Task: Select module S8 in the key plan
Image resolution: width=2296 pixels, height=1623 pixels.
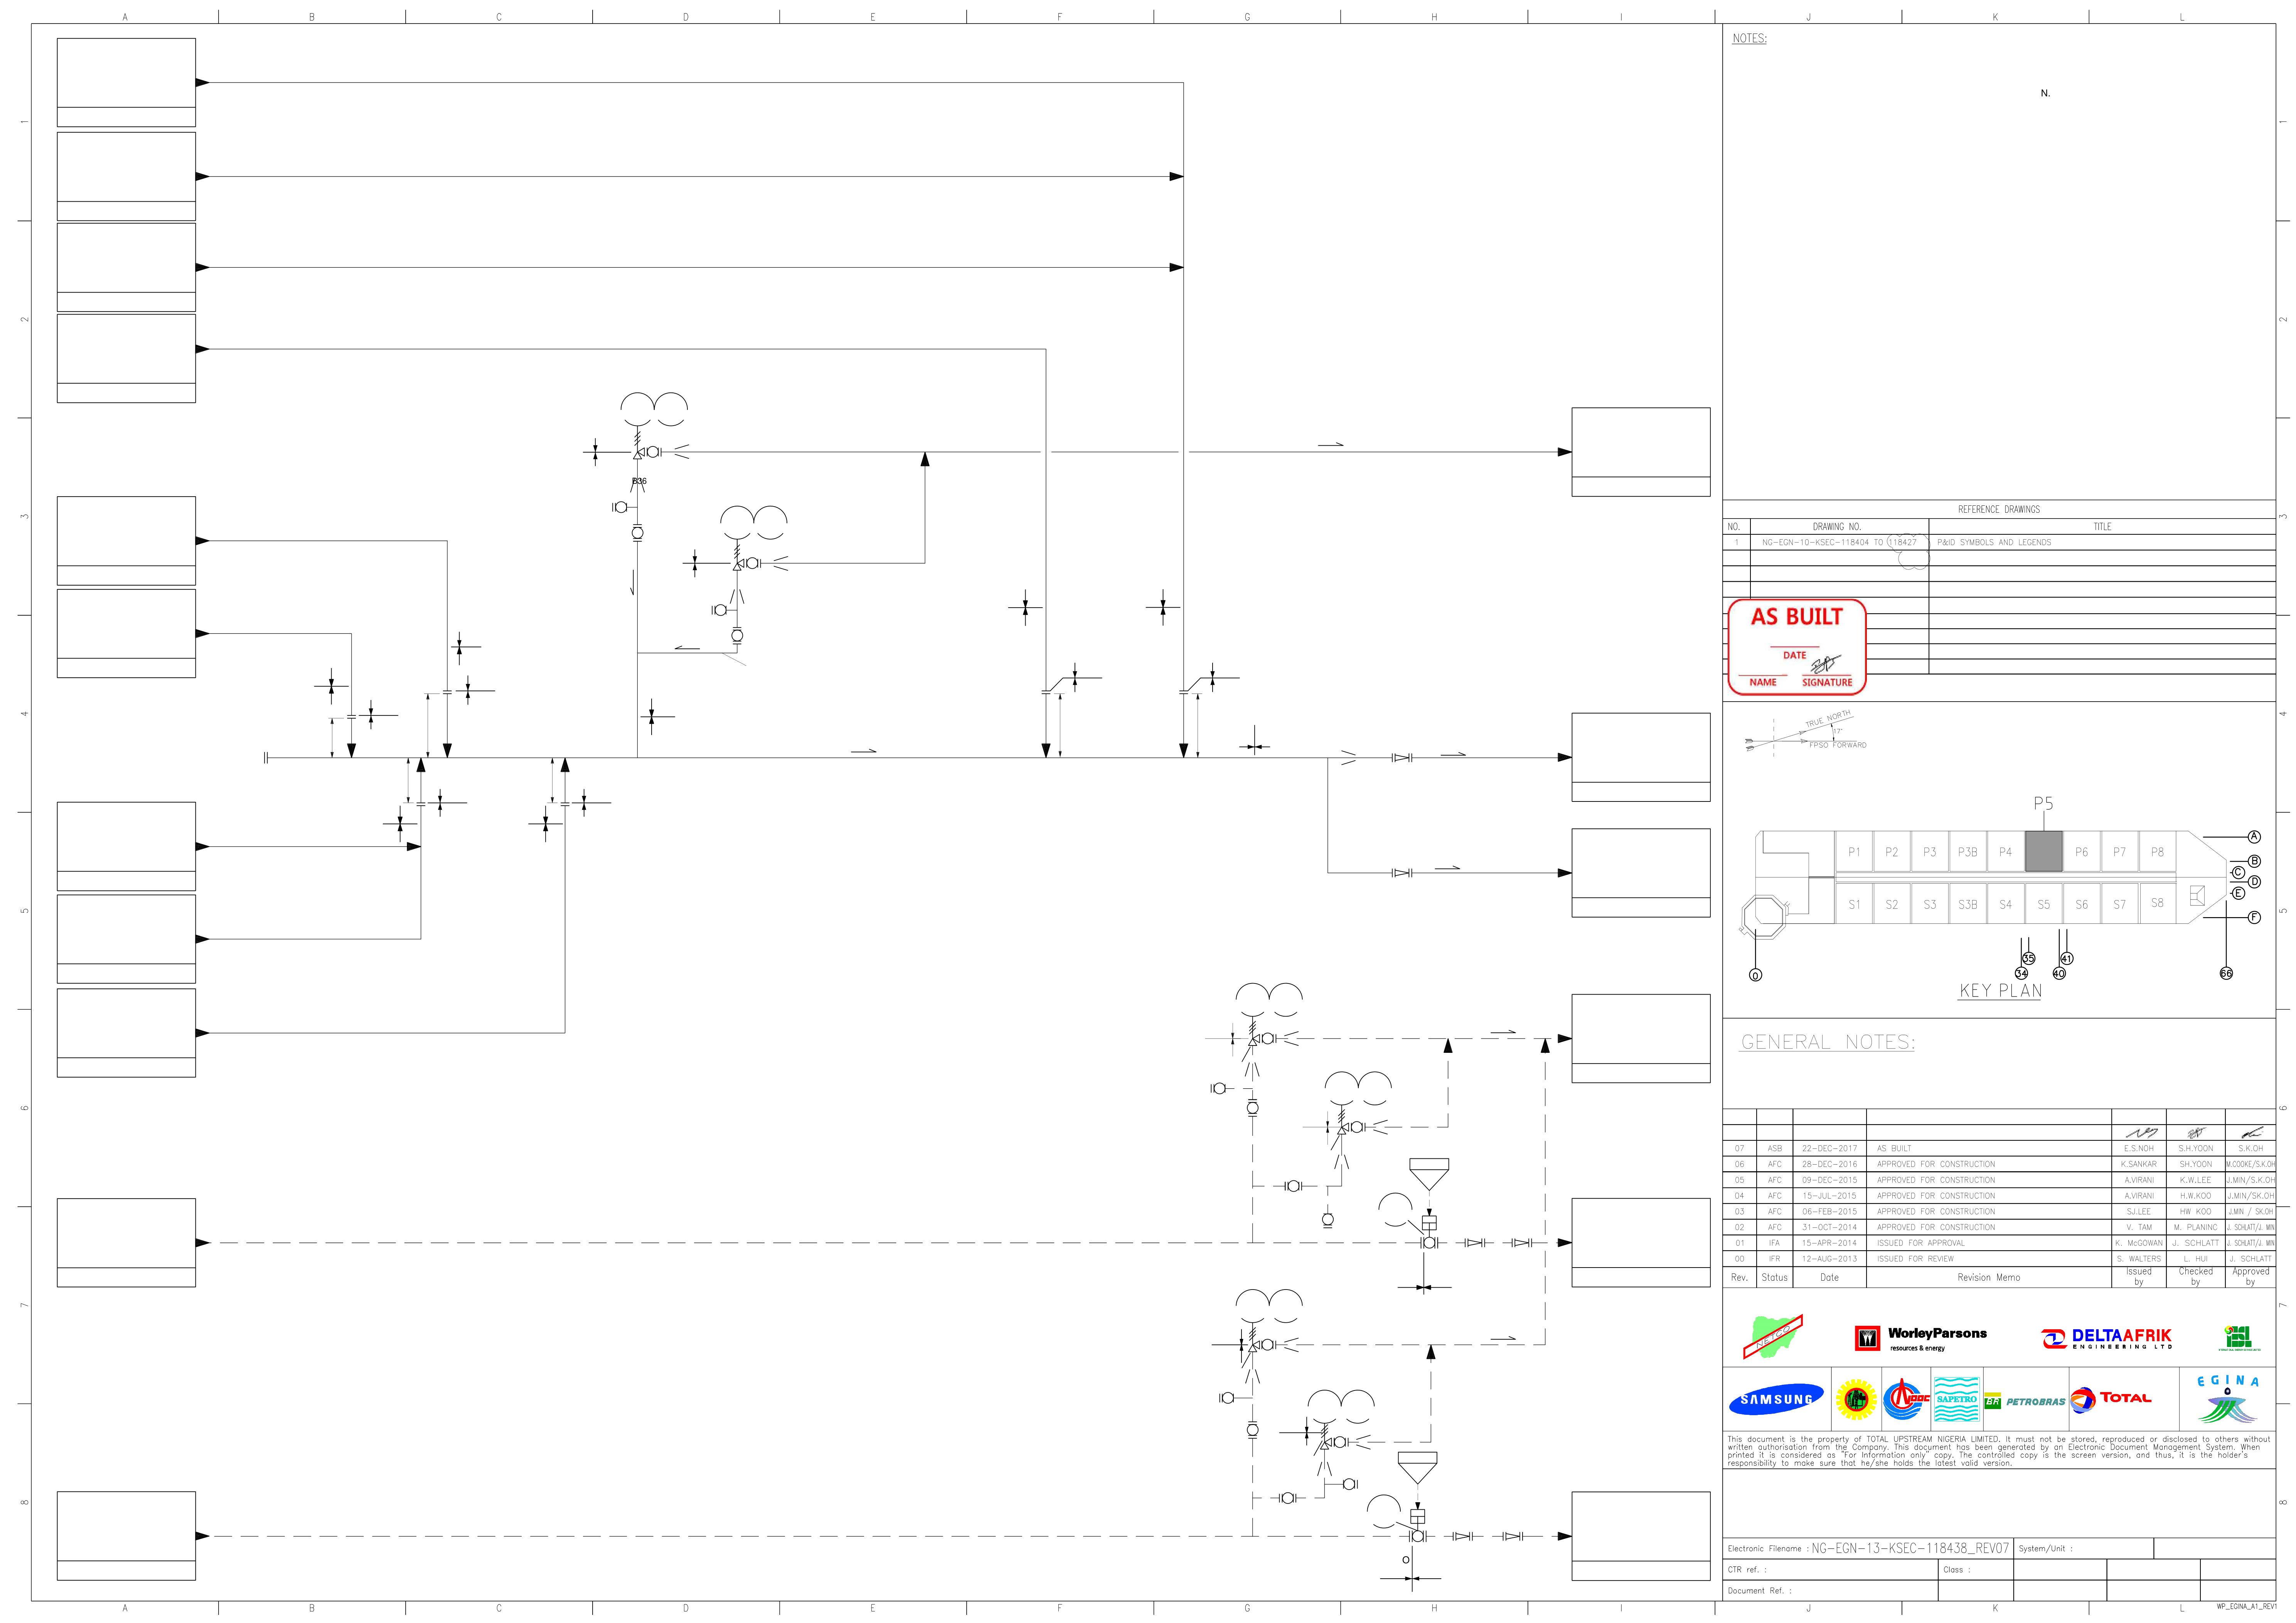Action: [2157, 903]
